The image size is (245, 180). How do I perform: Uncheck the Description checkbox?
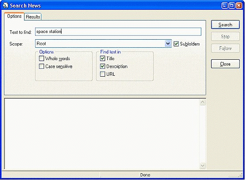pos(102,66)
